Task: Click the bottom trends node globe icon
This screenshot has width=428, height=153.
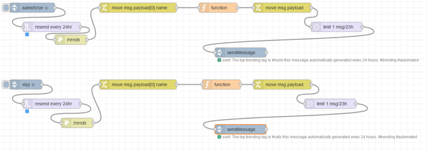Action: 66,123
